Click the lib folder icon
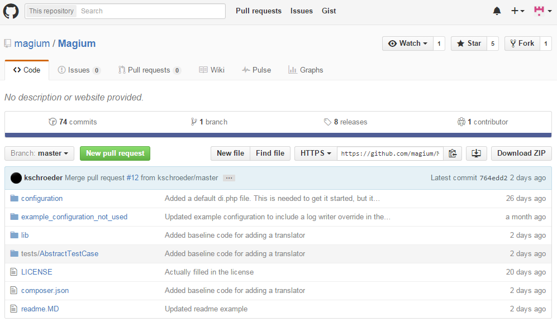Image resolution: width=557 pixels, height=322 pixels. coord(14,235)
